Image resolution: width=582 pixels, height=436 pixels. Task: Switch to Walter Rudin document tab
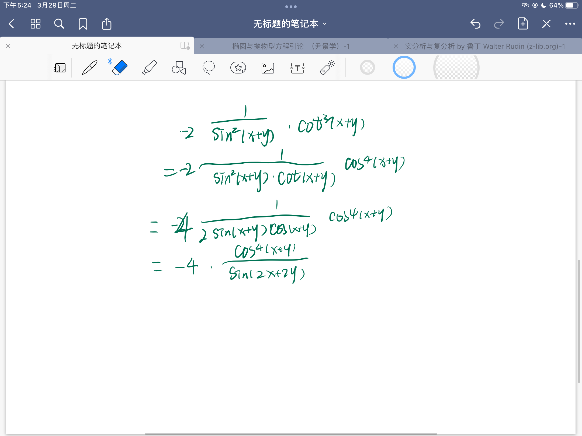485,46
